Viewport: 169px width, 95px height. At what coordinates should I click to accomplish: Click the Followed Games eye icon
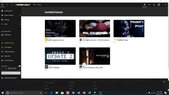[x=2, y=52]
